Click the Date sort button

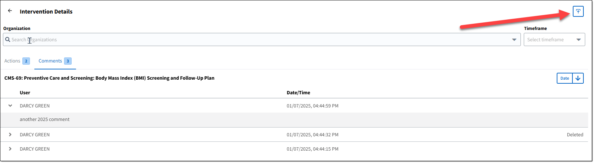coord(565,78)
